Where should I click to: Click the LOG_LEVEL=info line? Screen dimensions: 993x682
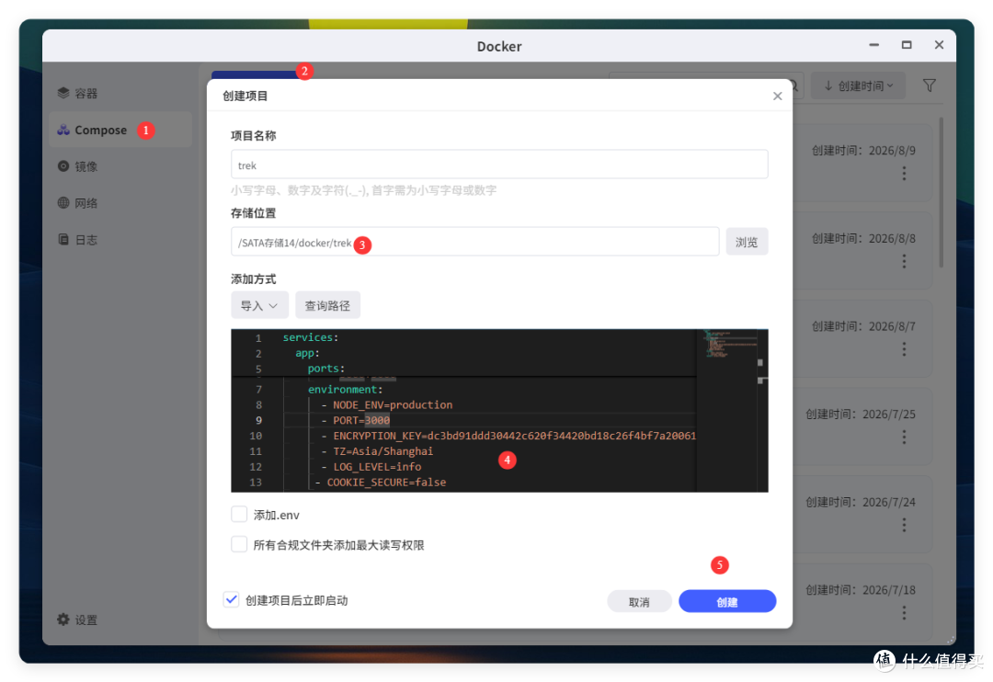377,467
